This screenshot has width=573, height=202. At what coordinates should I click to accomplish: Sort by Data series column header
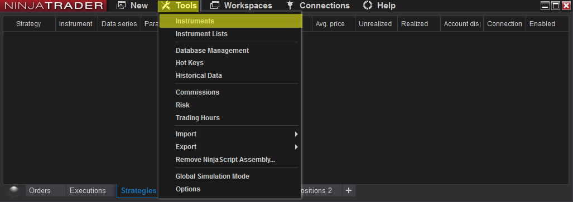pos(119,24)
